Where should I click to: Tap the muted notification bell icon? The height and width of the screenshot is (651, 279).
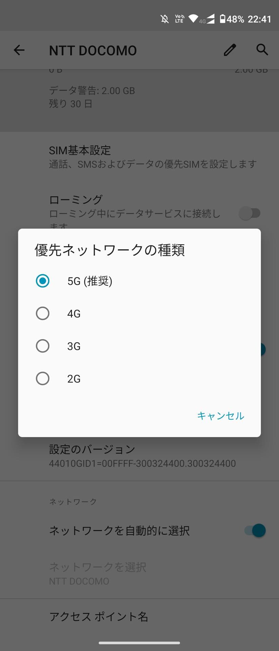(165, 19)
